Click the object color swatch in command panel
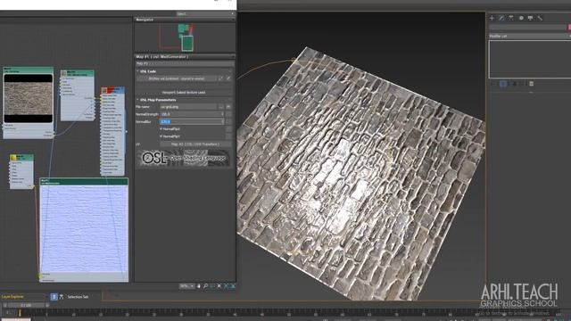571x321 pixels. [x=569, y=28]
